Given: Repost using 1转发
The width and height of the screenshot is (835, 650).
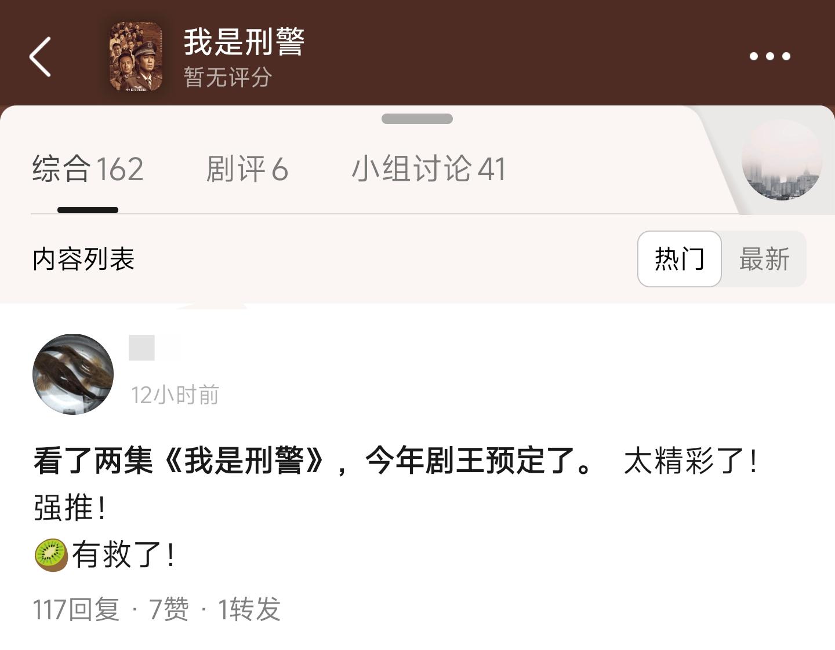Looking at the screenshot, I should [249, 609].
